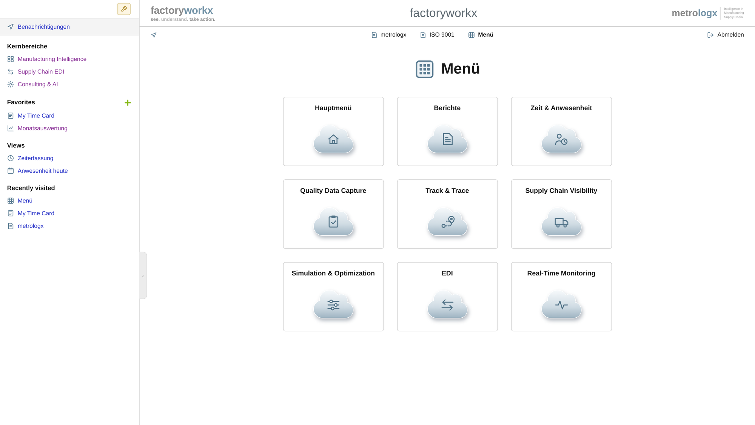Select the Menü tab in top bar

click(x=481, y=35)
